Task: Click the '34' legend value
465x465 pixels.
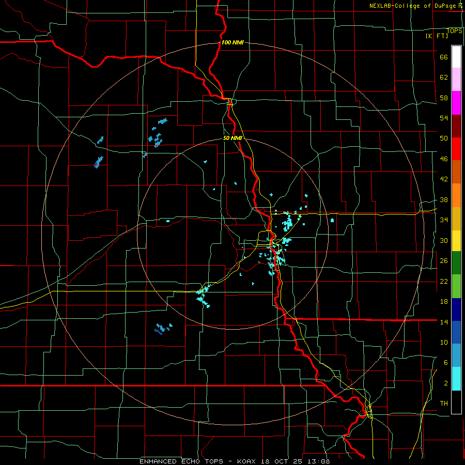Action: [x=444, y=220]
